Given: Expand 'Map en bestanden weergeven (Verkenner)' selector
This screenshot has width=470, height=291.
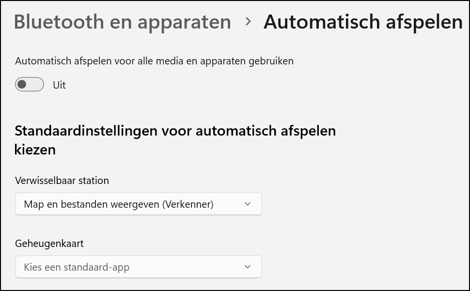Looking at the screenshot, I should point(138,204).
